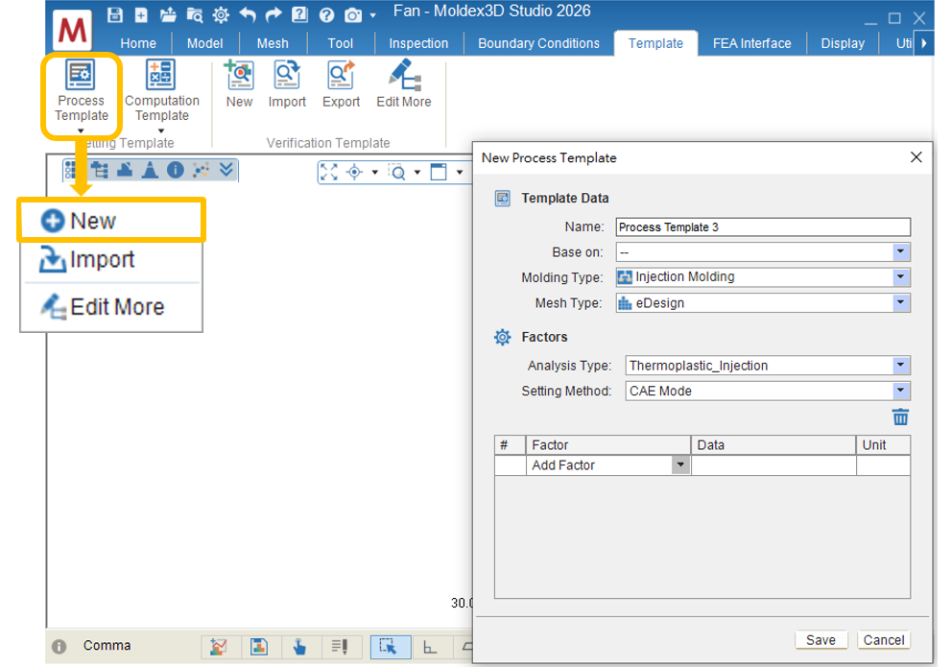Click the Data column header

click(x=773, y=445)
